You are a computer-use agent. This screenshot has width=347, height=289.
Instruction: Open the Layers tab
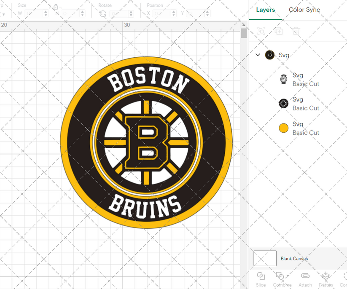(266, 10)
